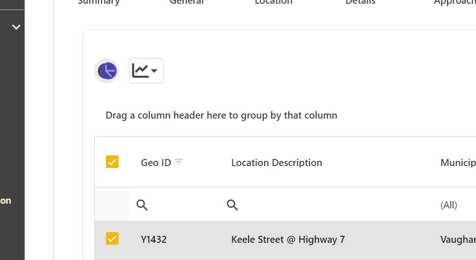476x260 pixels.
Task: Open the (All) municipality filter dropdown
Action: click(449, 205)
